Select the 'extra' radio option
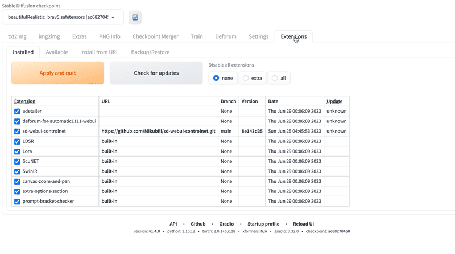Screen dimensions: 455x254 tap(246, 78)
